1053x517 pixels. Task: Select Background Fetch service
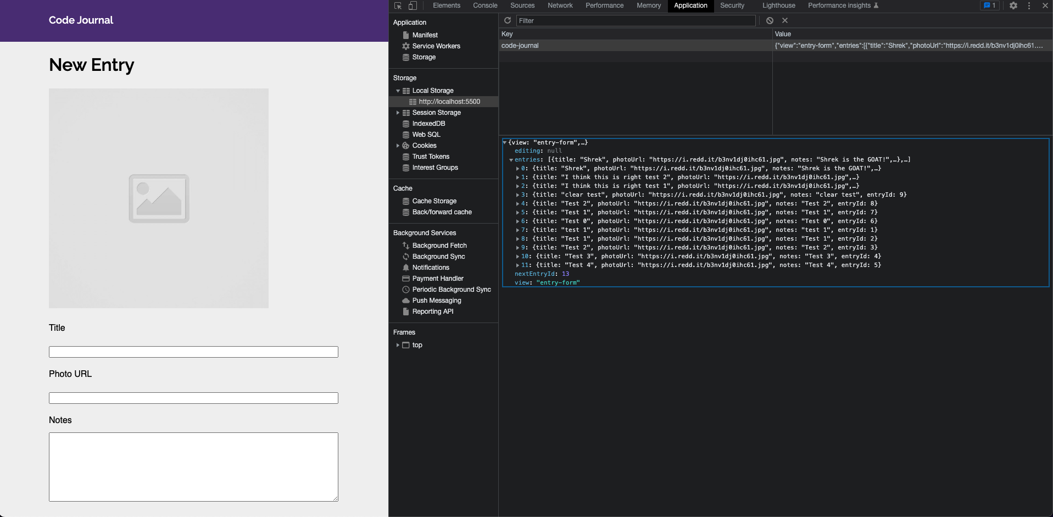(439, 246)
